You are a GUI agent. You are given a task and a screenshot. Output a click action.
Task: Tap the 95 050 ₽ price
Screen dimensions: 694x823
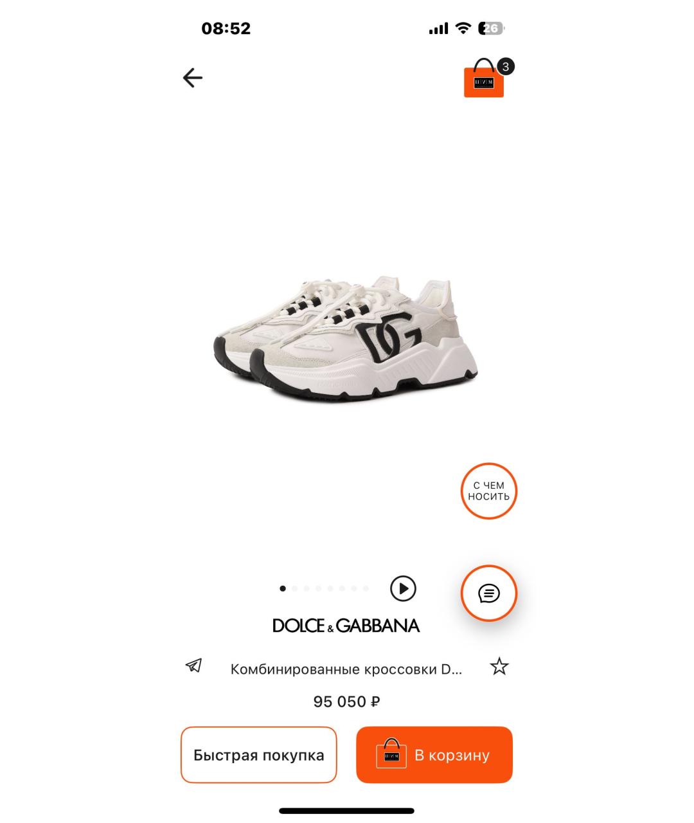point(346,701)
